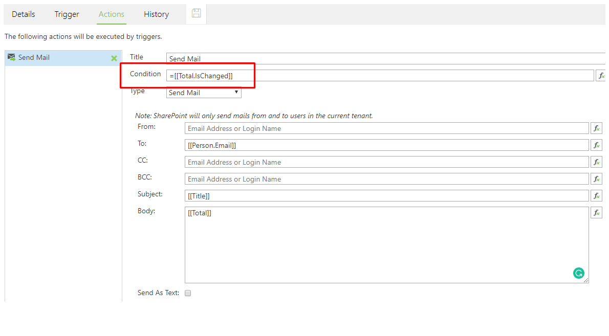Select the Actions tab
The image size is (609, 336).
tap(112, 14)
